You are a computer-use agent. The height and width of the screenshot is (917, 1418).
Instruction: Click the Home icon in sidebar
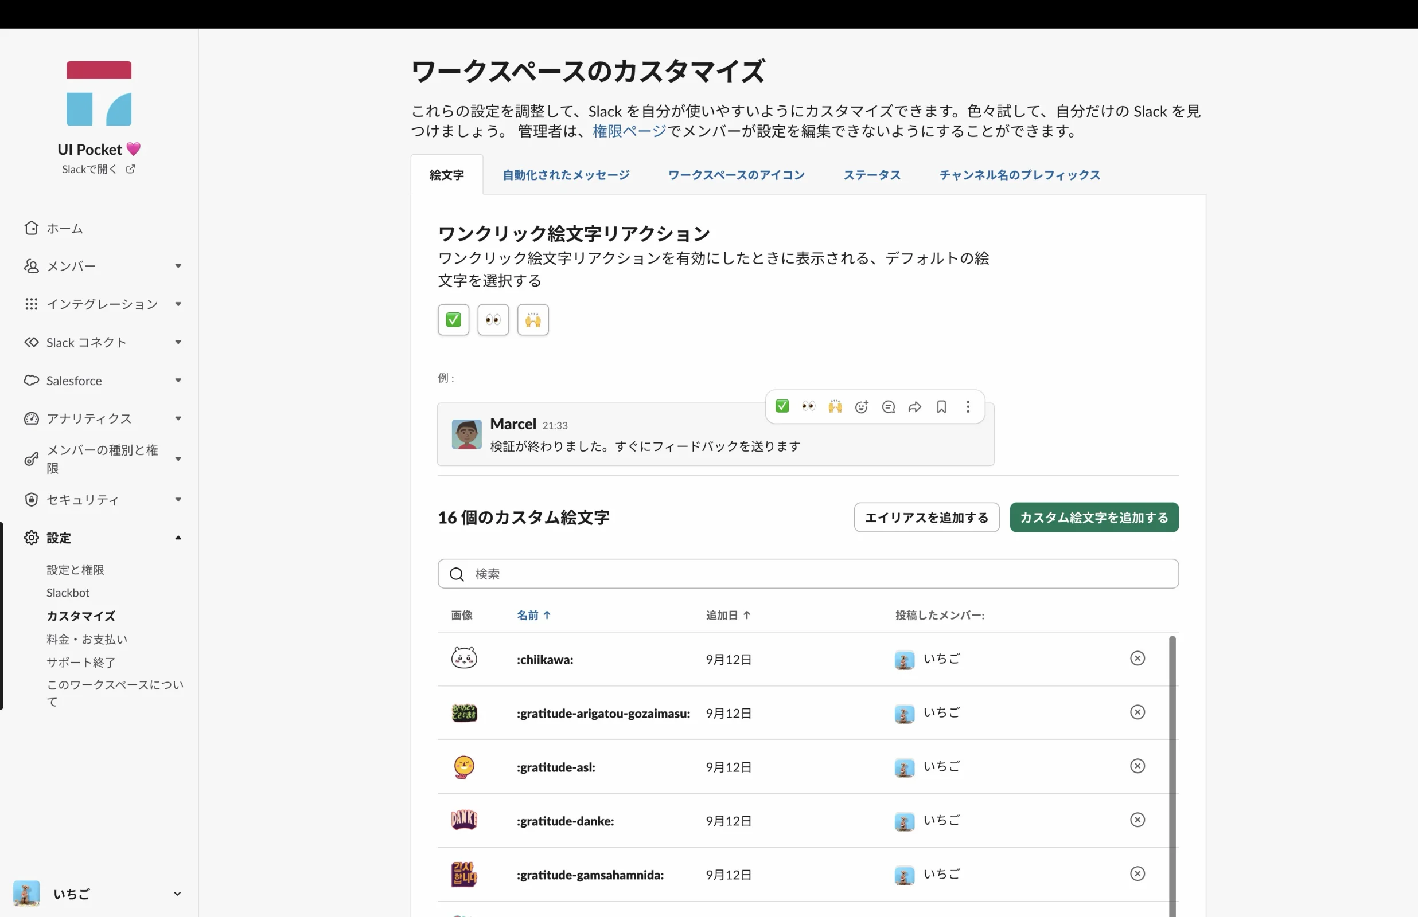tap(32, 228)
